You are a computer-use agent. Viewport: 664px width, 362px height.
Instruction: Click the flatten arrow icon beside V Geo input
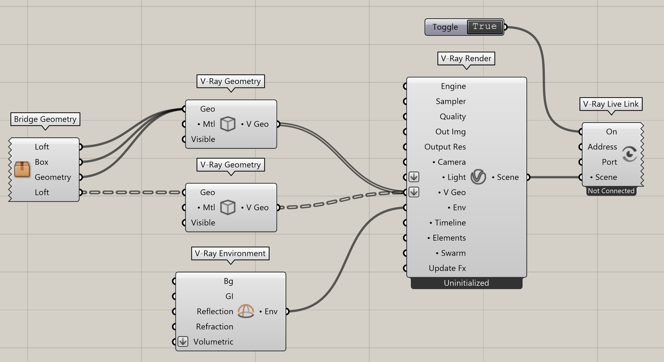[x=414, y=192]
